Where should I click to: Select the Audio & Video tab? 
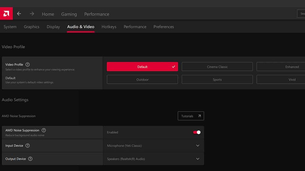click(x=81, y=27)
